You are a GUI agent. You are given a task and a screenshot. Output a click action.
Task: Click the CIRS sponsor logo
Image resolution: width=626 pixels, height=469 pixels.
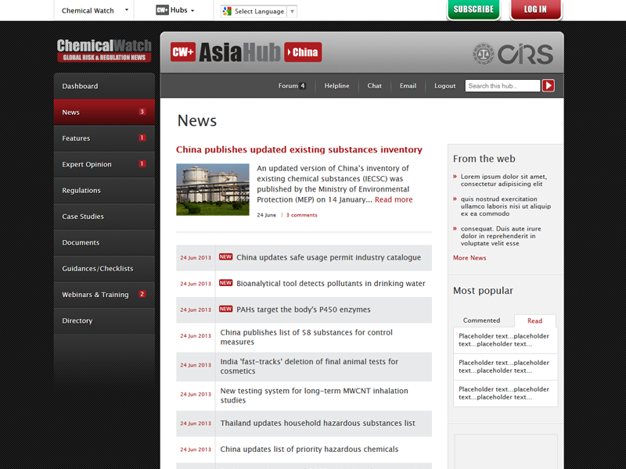click(513, 54)
